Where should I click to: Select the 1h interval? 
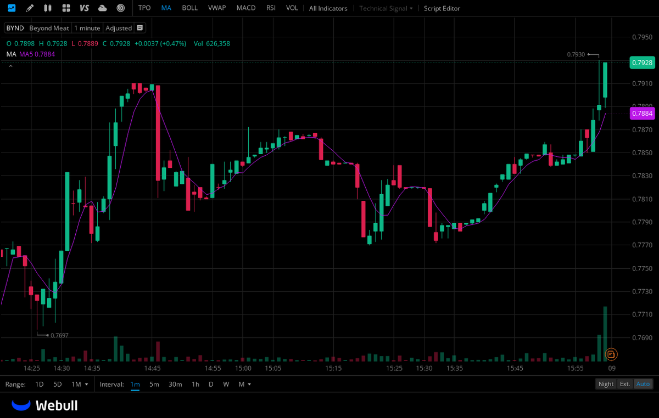click(x=196, y=384)
